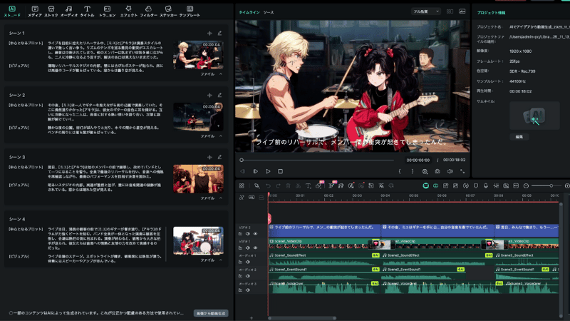Open the タイトル (Titles) panel

(x=87, y=11)
